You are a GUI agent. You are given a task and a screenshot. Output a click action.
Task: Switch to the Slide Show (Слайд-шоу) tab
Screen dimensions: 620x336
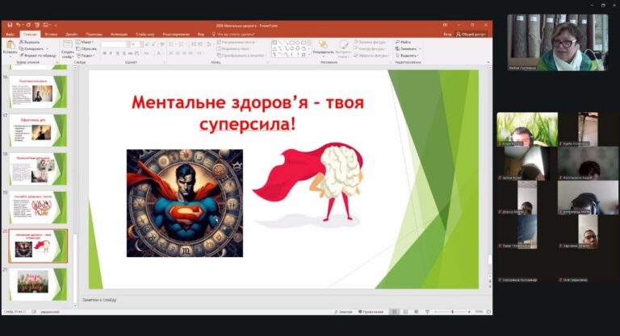coord(145,34)
